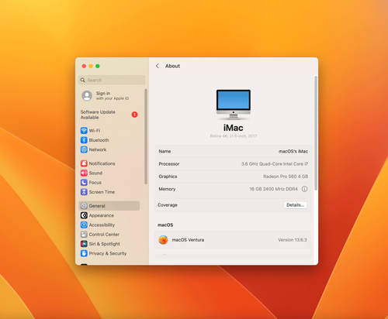Viewport: 388px width, 319px height.
Task: Open Appearance label in sidebar
Action: click(102, 215)
